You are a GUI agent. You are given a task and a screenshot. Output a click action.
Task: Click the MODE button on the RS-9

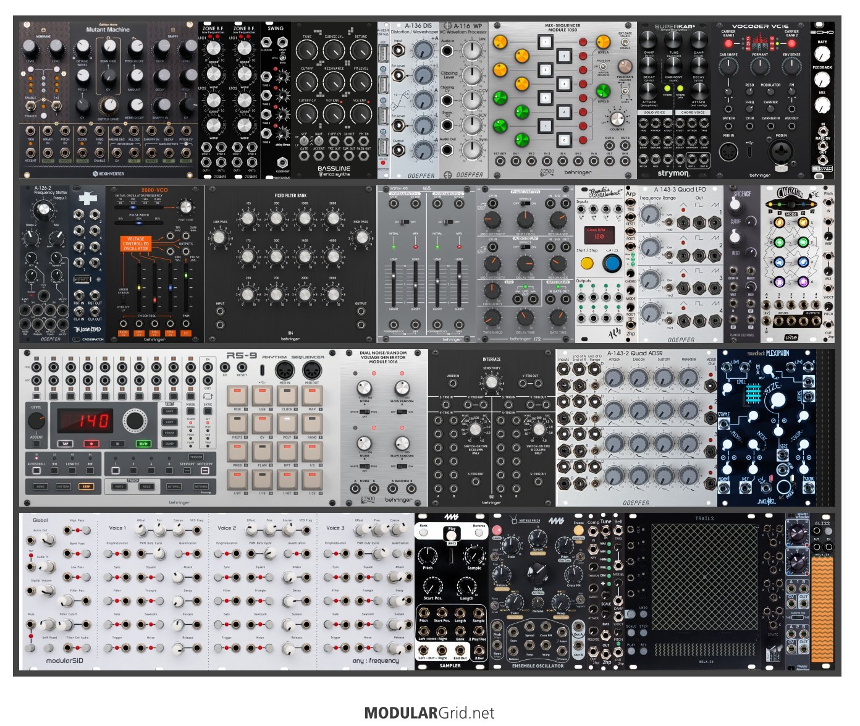[x=190, y=411]
